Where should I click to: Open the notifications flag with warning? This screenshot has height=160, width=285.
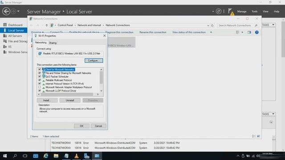pyautogui.click(x=231, y=12)
